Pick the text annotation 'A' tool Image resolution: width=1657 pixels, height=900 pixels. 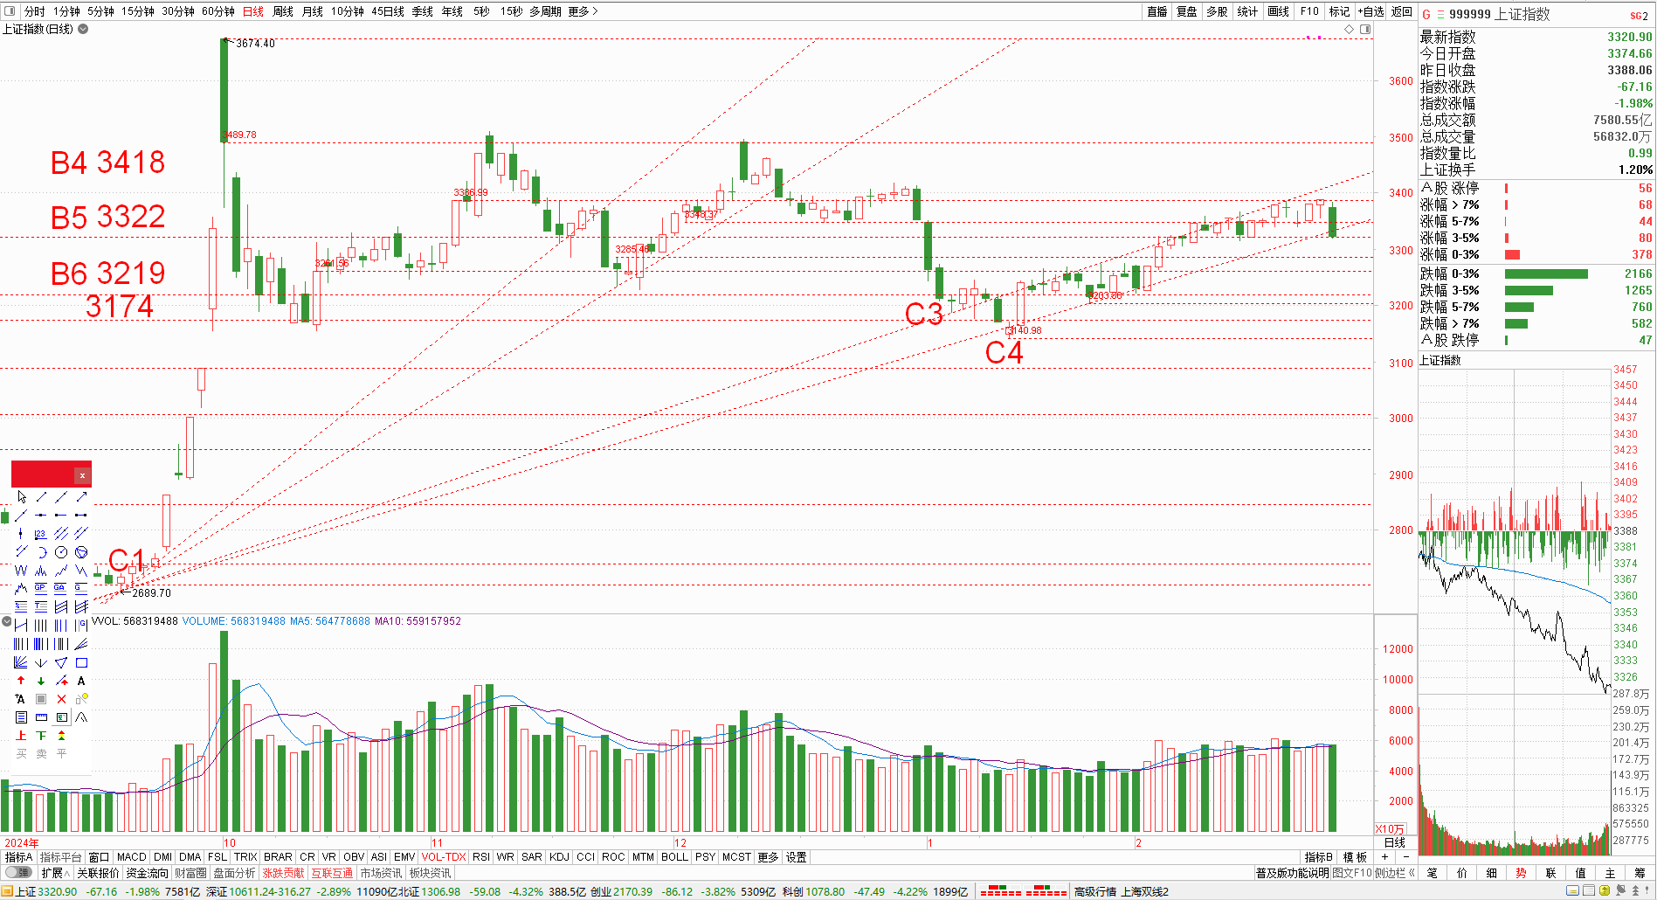[81, 681]
